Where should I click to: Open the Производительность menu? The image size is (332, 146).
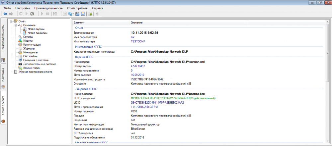pos(48,8)
